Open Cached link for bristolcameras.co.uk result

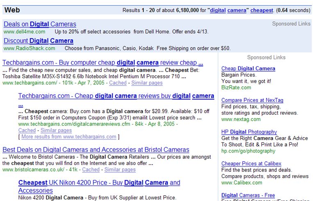(91, 169)
